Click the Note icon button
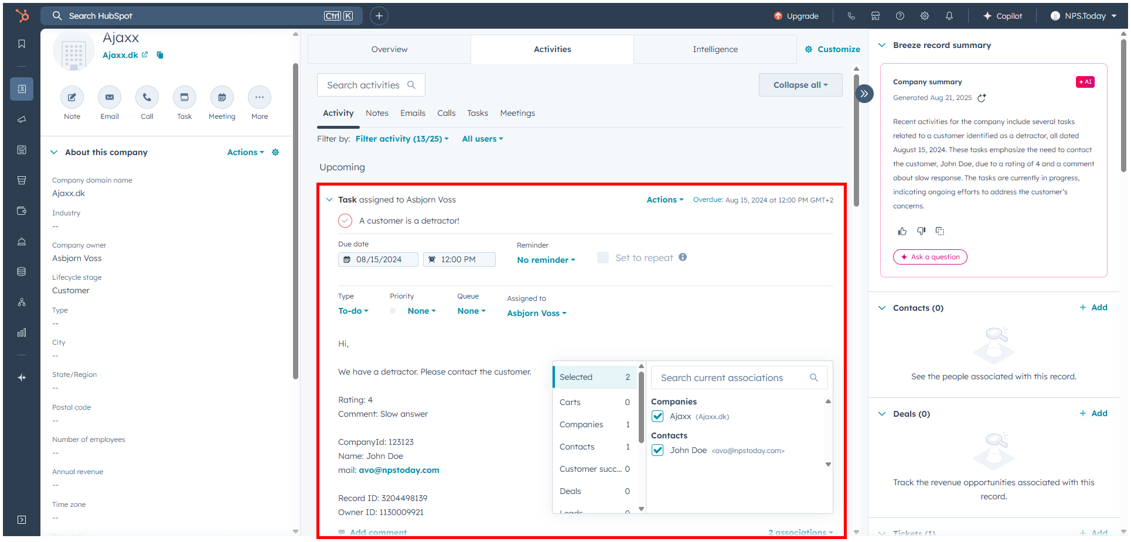The image size is (1131, 542). click(x=72, y=97)
